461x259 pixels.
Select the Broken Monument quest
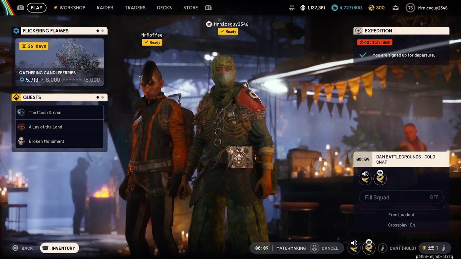pyautogui.click(x=59, y=141)
